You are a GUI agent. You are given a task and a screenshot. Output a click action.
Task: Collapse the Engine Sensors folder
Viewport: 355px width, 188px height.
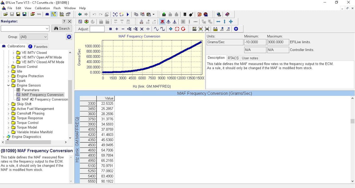tap(9, 85)
